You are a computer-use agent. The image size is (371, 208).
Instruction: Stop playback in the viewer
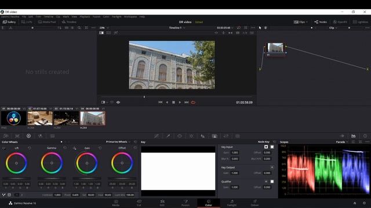[x=173, y=102]
